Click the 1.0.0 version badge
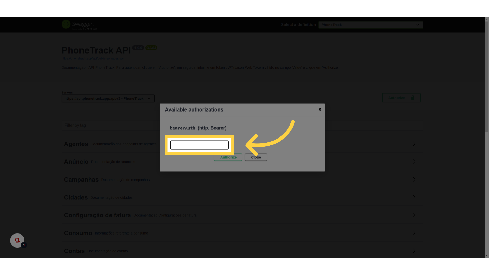The width and height of the screenshot is (489, 275). (138, 48)
